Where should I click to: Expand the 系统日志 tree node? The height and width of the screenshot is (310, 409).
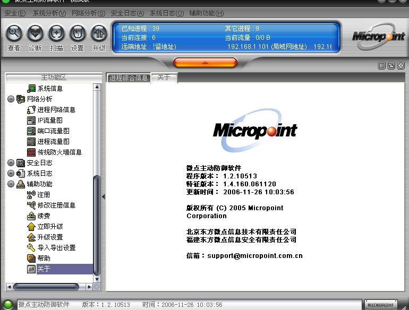(11, 174)
